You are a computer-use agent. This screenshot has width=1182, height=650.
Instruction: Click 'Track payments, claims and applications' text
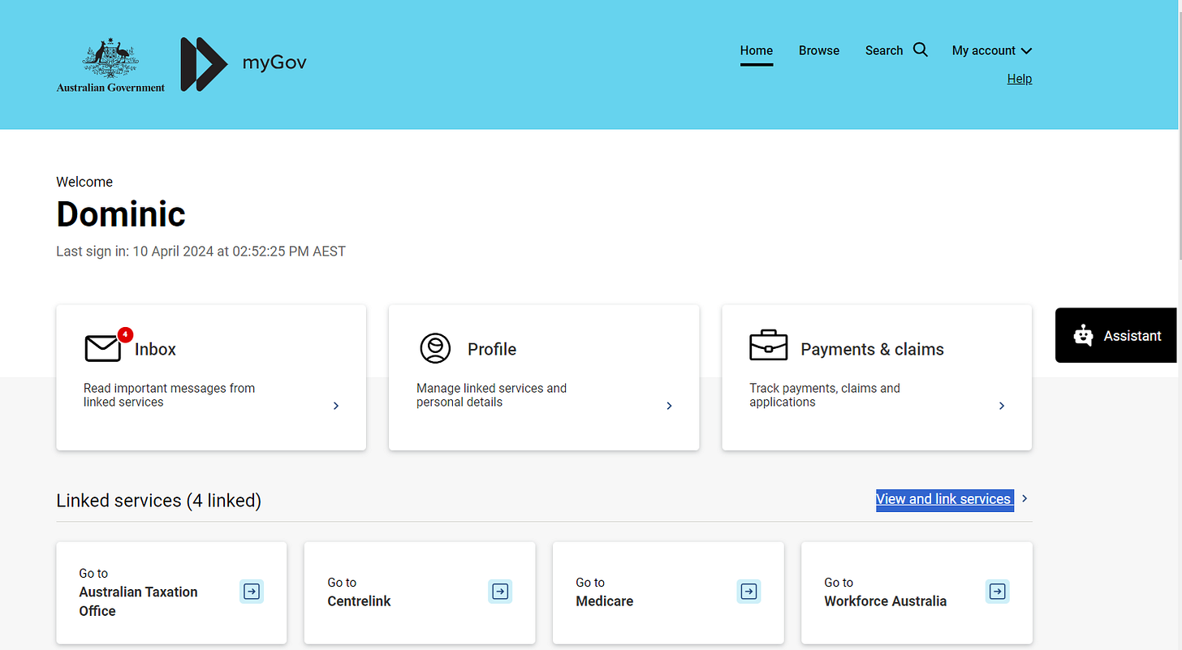click(825, 395)
